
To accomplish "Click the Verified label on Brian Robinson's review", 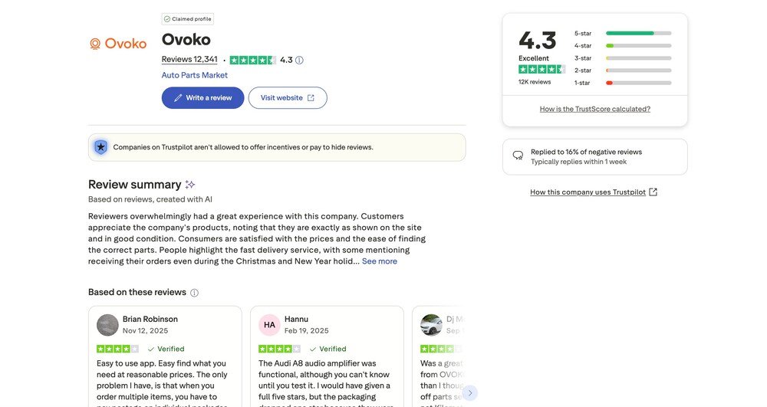I will pyautogui.click(x=166, y=349).
